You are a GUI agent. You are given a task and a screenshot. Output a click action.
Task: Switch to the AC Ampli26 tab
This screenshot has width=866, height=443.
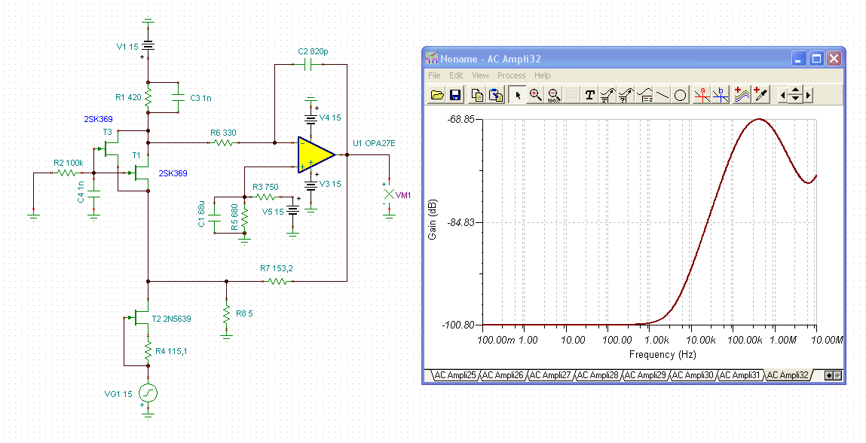[503, 375]
